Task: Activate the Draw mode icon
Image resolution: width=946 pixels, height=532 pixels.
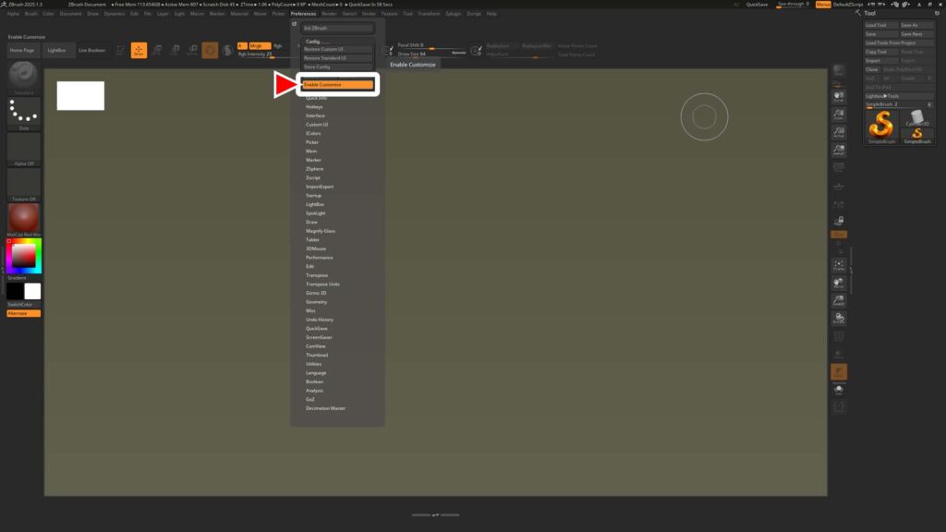Action: (x=139, y=50)
